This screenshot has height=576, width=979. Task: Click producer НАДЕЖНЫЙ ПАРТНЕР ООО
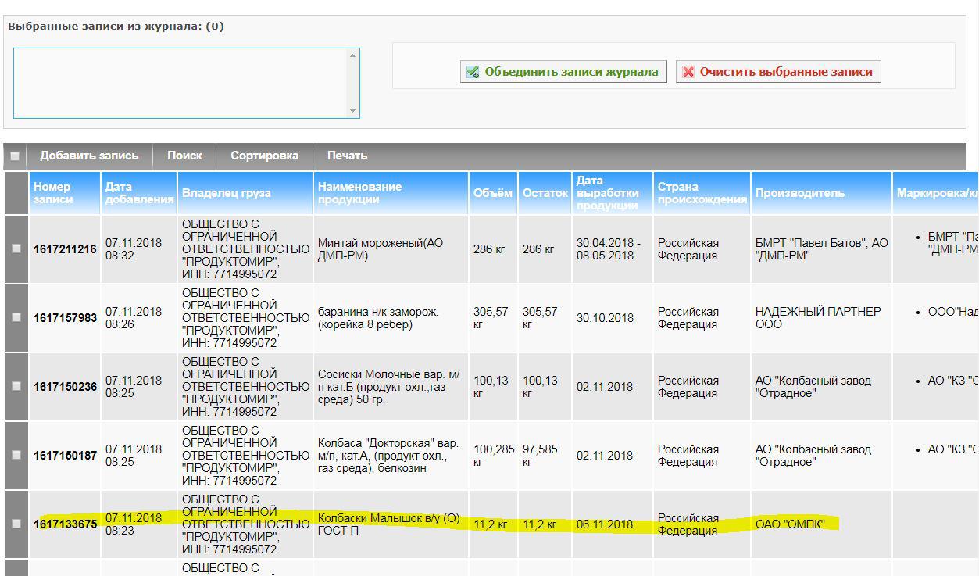[818, 318]
